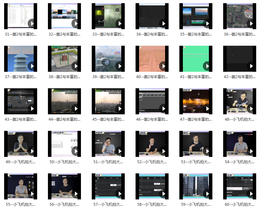
Task: Open the label '56--小飞机拍大...'
Action: 64,205
